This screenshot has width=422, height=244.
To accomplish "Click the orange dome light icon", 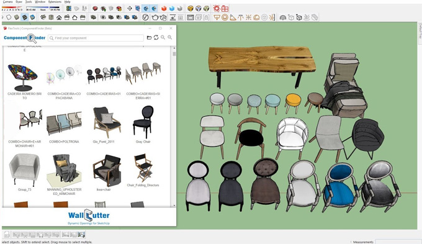I will pos(256,17).
